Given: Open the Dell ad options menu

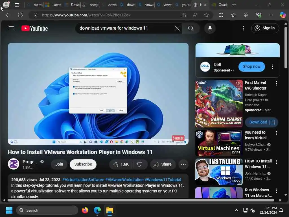Looking at the screenshot, I should (x=272, y=67).
